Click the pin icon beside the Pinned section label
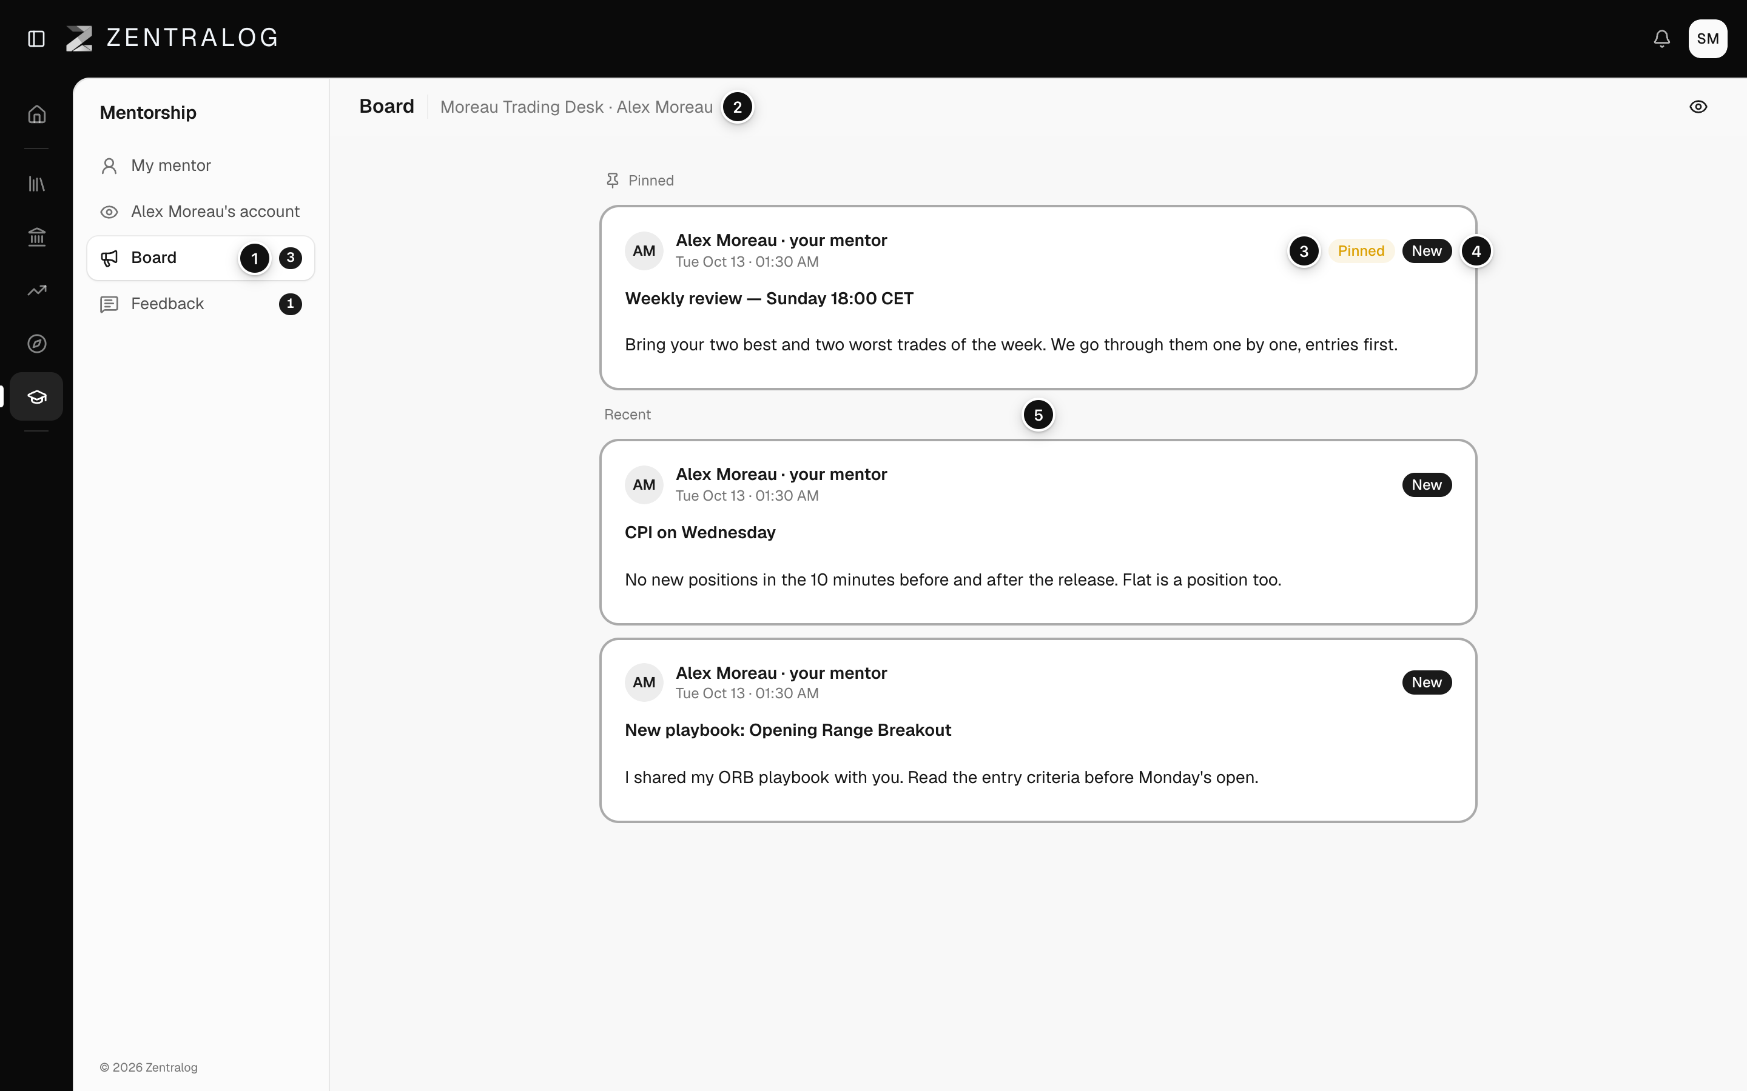1747x1091 pixels. point(612,181)
